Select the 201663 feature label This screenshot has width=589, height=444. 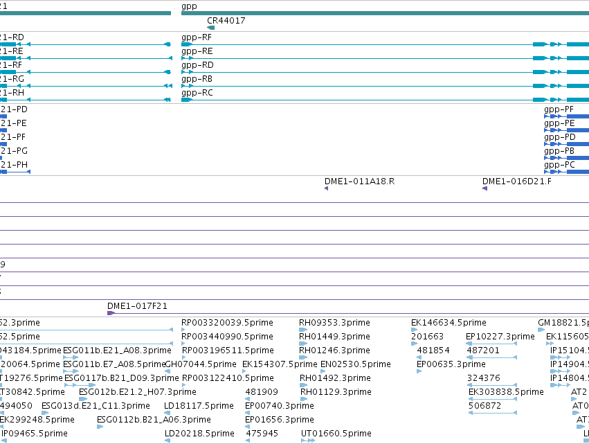click(428, 337)
